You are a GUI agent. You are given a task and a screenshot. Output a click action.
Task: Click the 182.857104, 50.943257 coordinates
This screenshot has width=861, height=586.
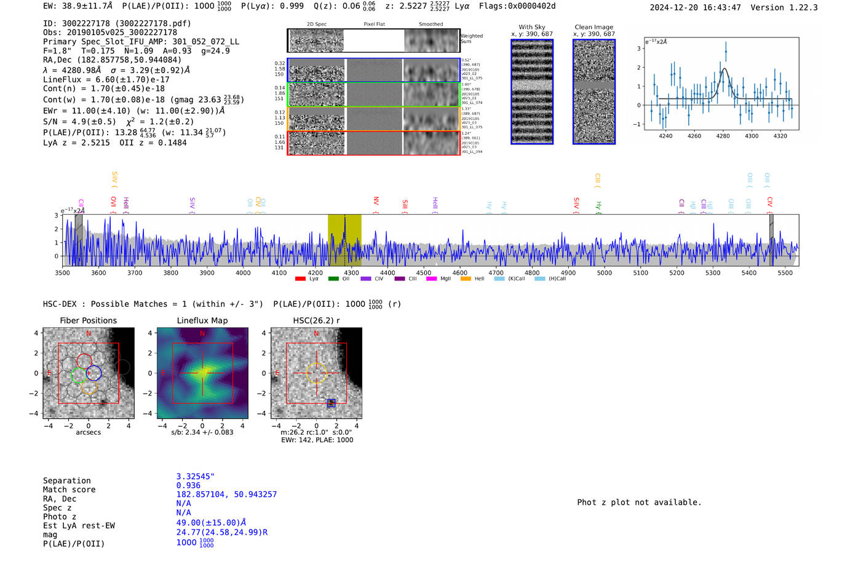coord(226,494)
